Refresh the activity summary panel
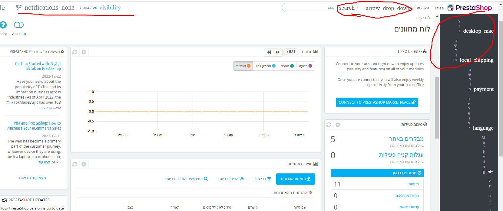The width and height of the screenshot is (503, 211). (x=329, y=125)
